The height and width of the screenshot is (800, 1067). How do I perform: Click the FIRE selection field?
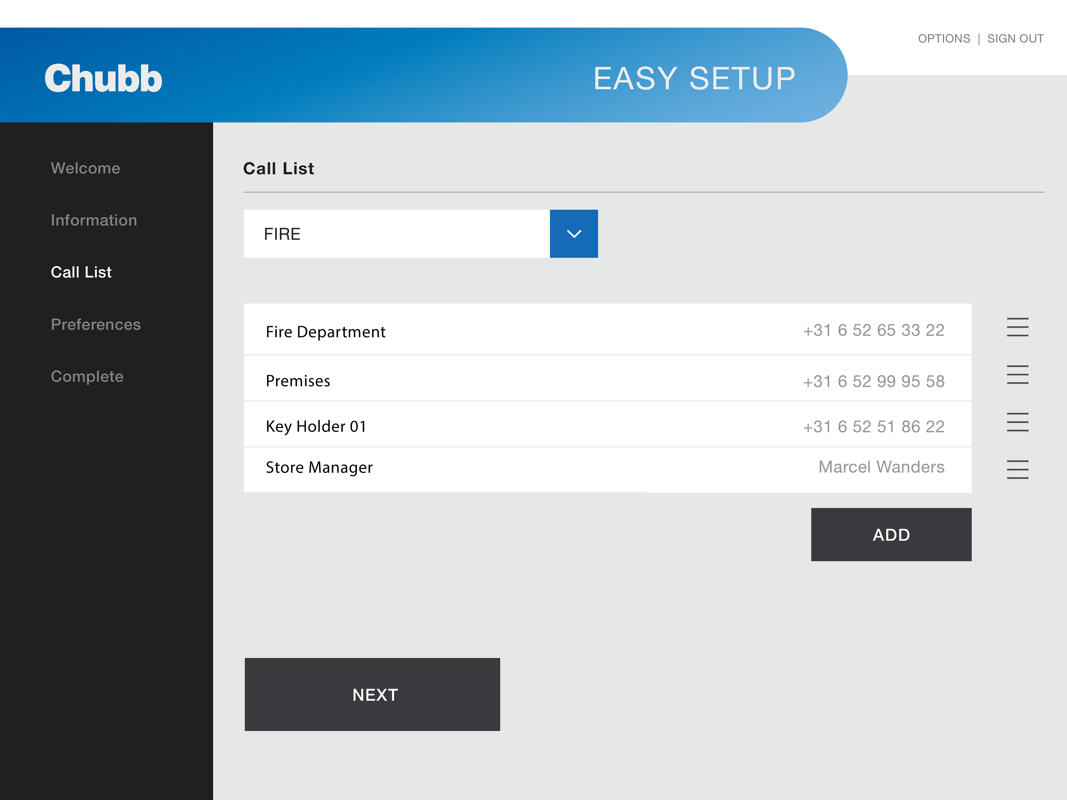(x=397, y=233)
